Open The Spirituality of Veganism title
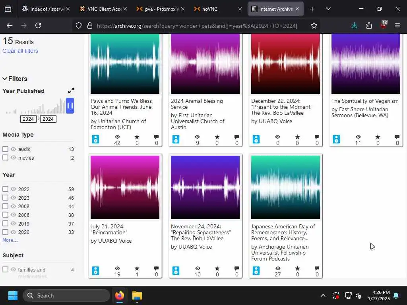The width and height of the screenshot is (407, 305). tap(365, 101)
